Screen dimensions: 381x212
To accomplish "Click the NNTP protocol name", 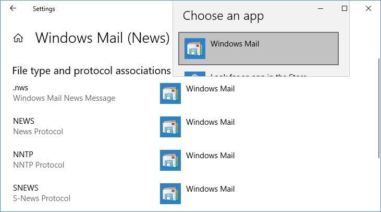I will pos(23,155).
